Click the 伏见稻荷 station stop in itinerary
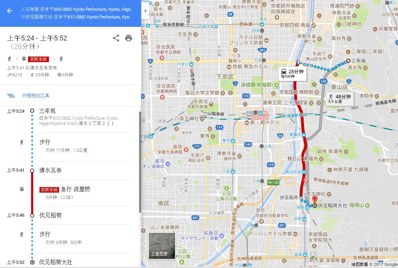Image resolution: width=398 pixels, height=268 pixels. 50,215
